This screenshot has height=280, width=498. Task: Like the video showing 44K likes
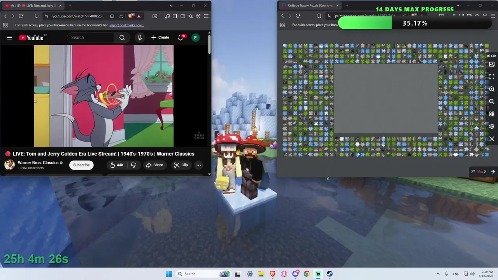point(116,165)
